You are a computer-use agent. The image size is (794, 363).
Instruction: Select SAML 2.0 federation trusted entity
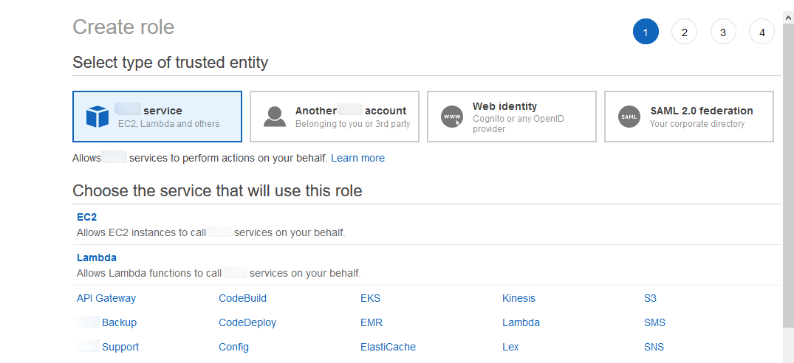688,117
